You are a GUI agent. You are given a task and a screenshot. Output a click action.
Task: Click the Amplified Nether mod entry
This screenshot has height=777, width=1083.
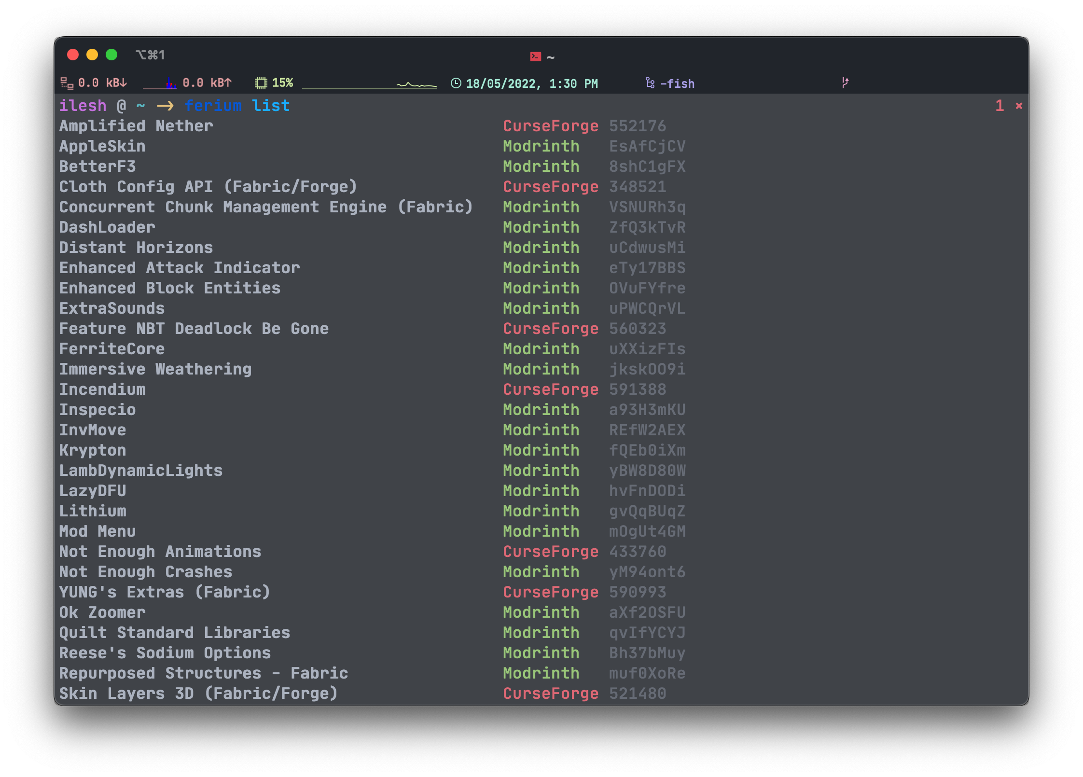pos(136,126)
